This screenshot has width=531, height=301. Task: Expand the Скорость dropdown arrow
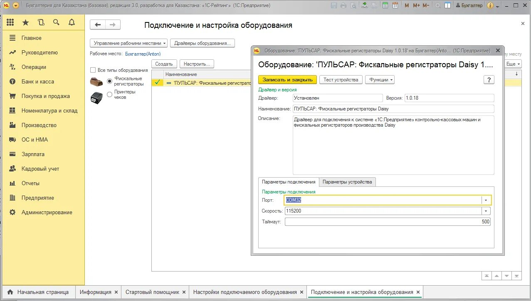[x=486, y=211]
